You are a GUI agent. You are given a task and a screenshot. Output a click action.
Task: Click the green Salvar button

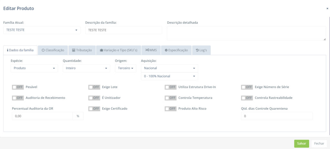[x=301, y=144]
